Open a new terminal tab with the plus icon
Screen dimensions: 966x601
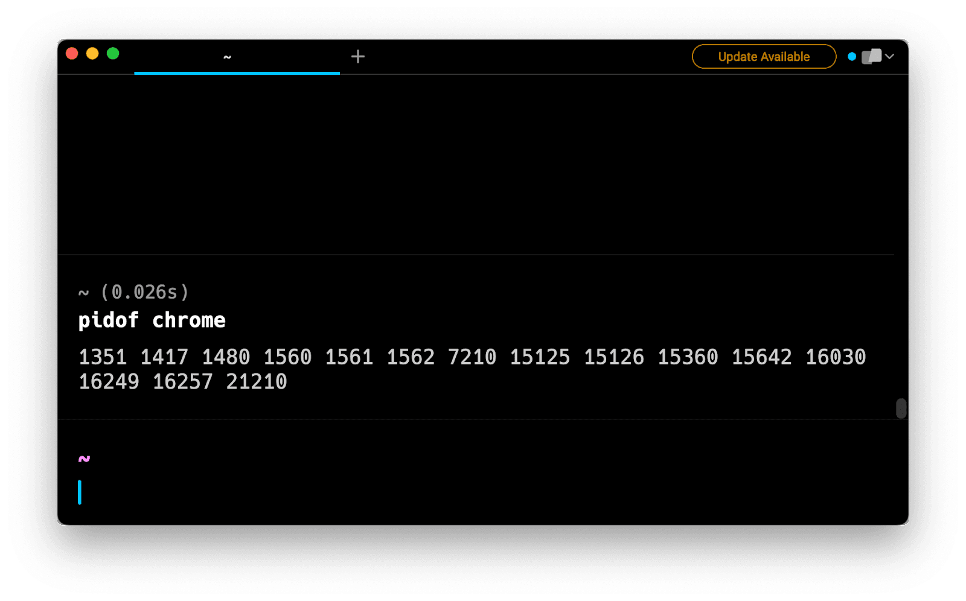click(x=358, y=56)
